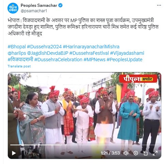Click the Peoples Samachar account name
This screenshot has height=164, width=165.
click(x=39, y=5)
